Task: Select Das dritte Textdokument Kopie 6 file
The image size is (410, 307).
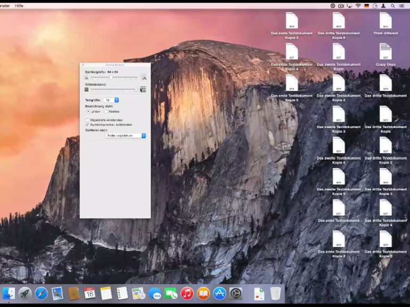Action: [x=339, y=21]
